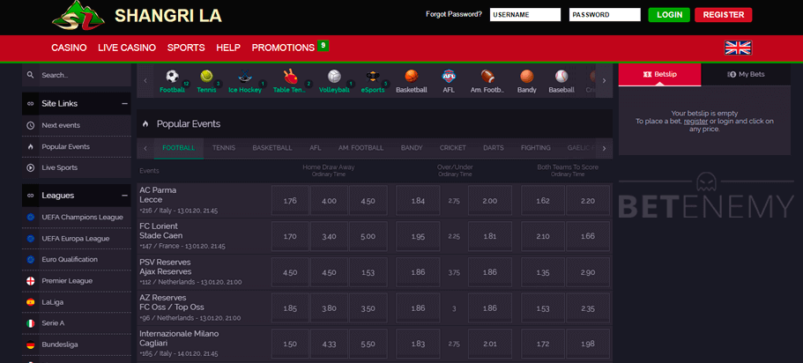
Task: Click the UEFA Champions League icon
Action: [30, 217]
